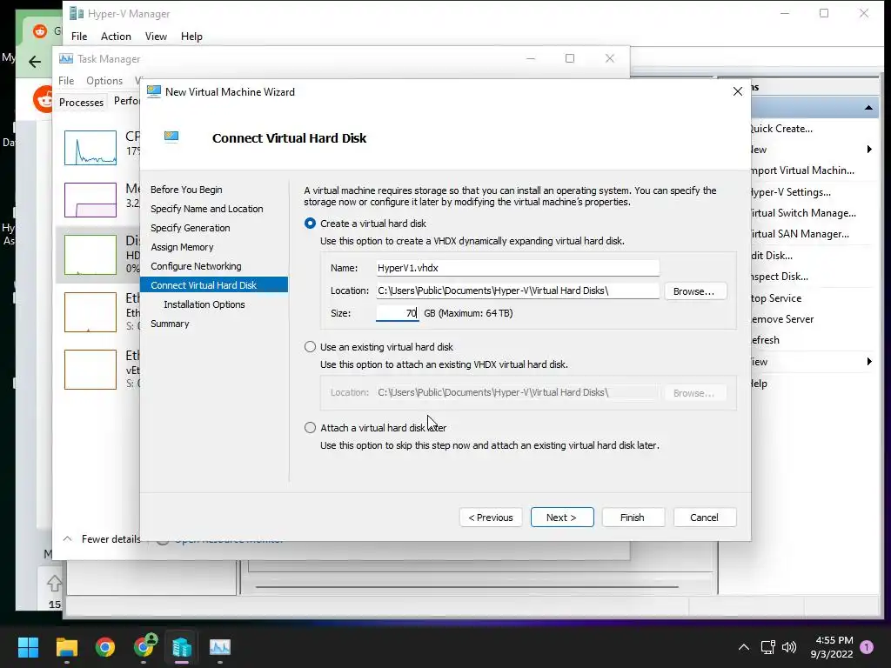The width and height of the screenshot is (891, 668).
Task: Open Hyper-V Settings action
Action: tap(790, 192)
